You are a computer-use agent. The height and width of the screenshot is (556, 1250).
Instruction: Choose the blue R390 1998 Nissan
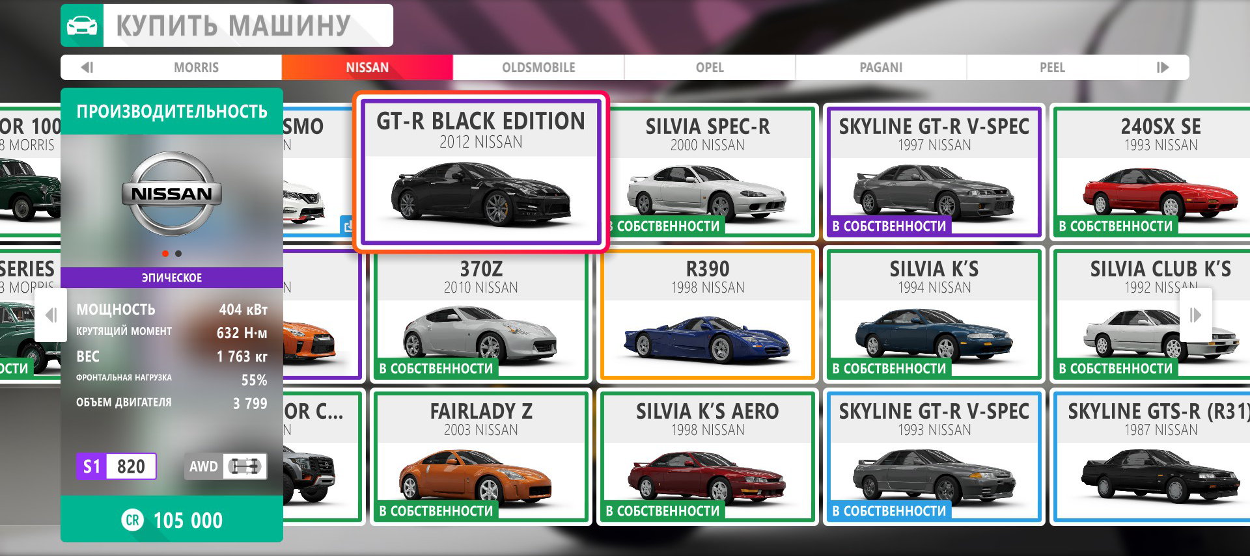(x=708, y=314)
